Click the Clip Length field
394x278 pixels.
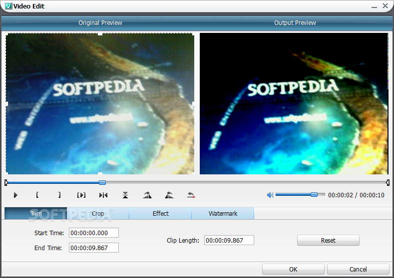(229, 240)
